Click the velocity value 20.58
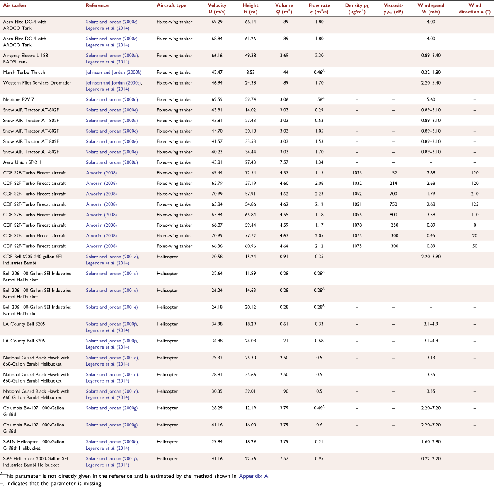494x487 pixels. (x=217, y=257)
